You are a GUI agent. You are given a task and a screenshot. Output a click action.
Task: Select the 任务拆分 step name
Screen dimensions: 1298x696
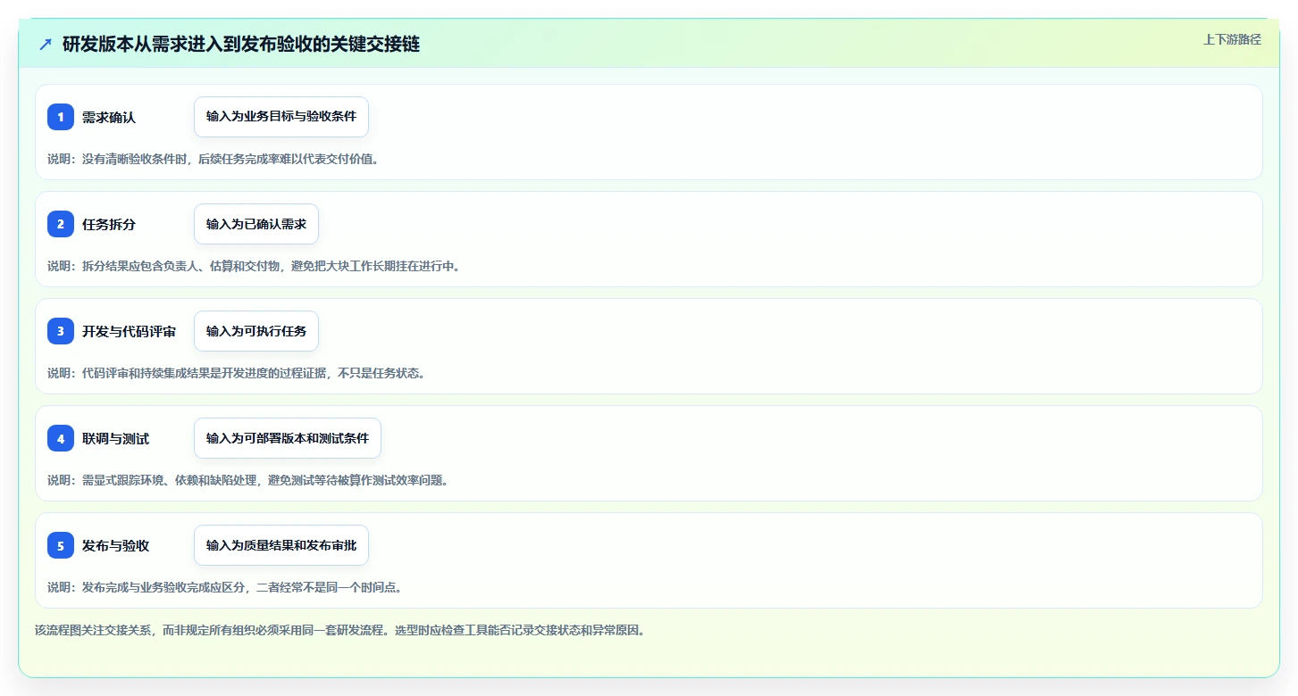click(x=109, y=224)
